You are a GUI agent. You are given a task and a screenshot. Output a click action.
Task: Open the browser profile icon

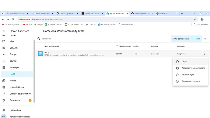point(202,19)
